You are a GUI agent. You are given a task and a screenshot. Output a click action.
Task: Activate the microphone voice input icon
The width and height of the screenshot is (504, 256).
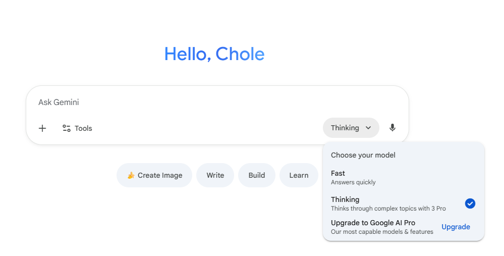coord(393,128)
